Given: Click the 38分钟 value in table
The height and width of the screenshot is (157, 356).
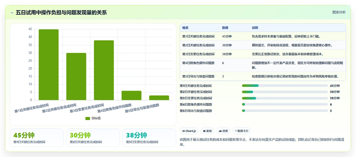Looking at the screenshot, I should click(x=227, y=54).
